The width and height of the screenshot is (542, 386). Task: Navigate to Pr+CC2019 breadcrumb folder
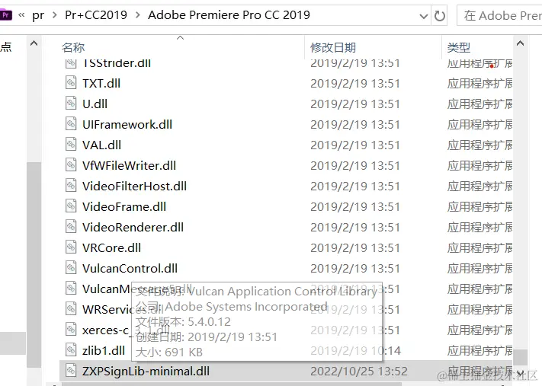[96, 15]
